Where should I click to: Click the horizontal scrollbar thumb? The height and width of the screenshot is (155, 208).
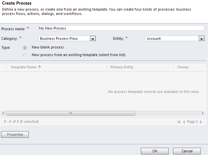(70, 113)
